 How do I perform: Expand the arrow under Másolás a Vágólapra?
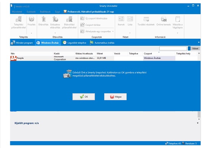point(177,33)
